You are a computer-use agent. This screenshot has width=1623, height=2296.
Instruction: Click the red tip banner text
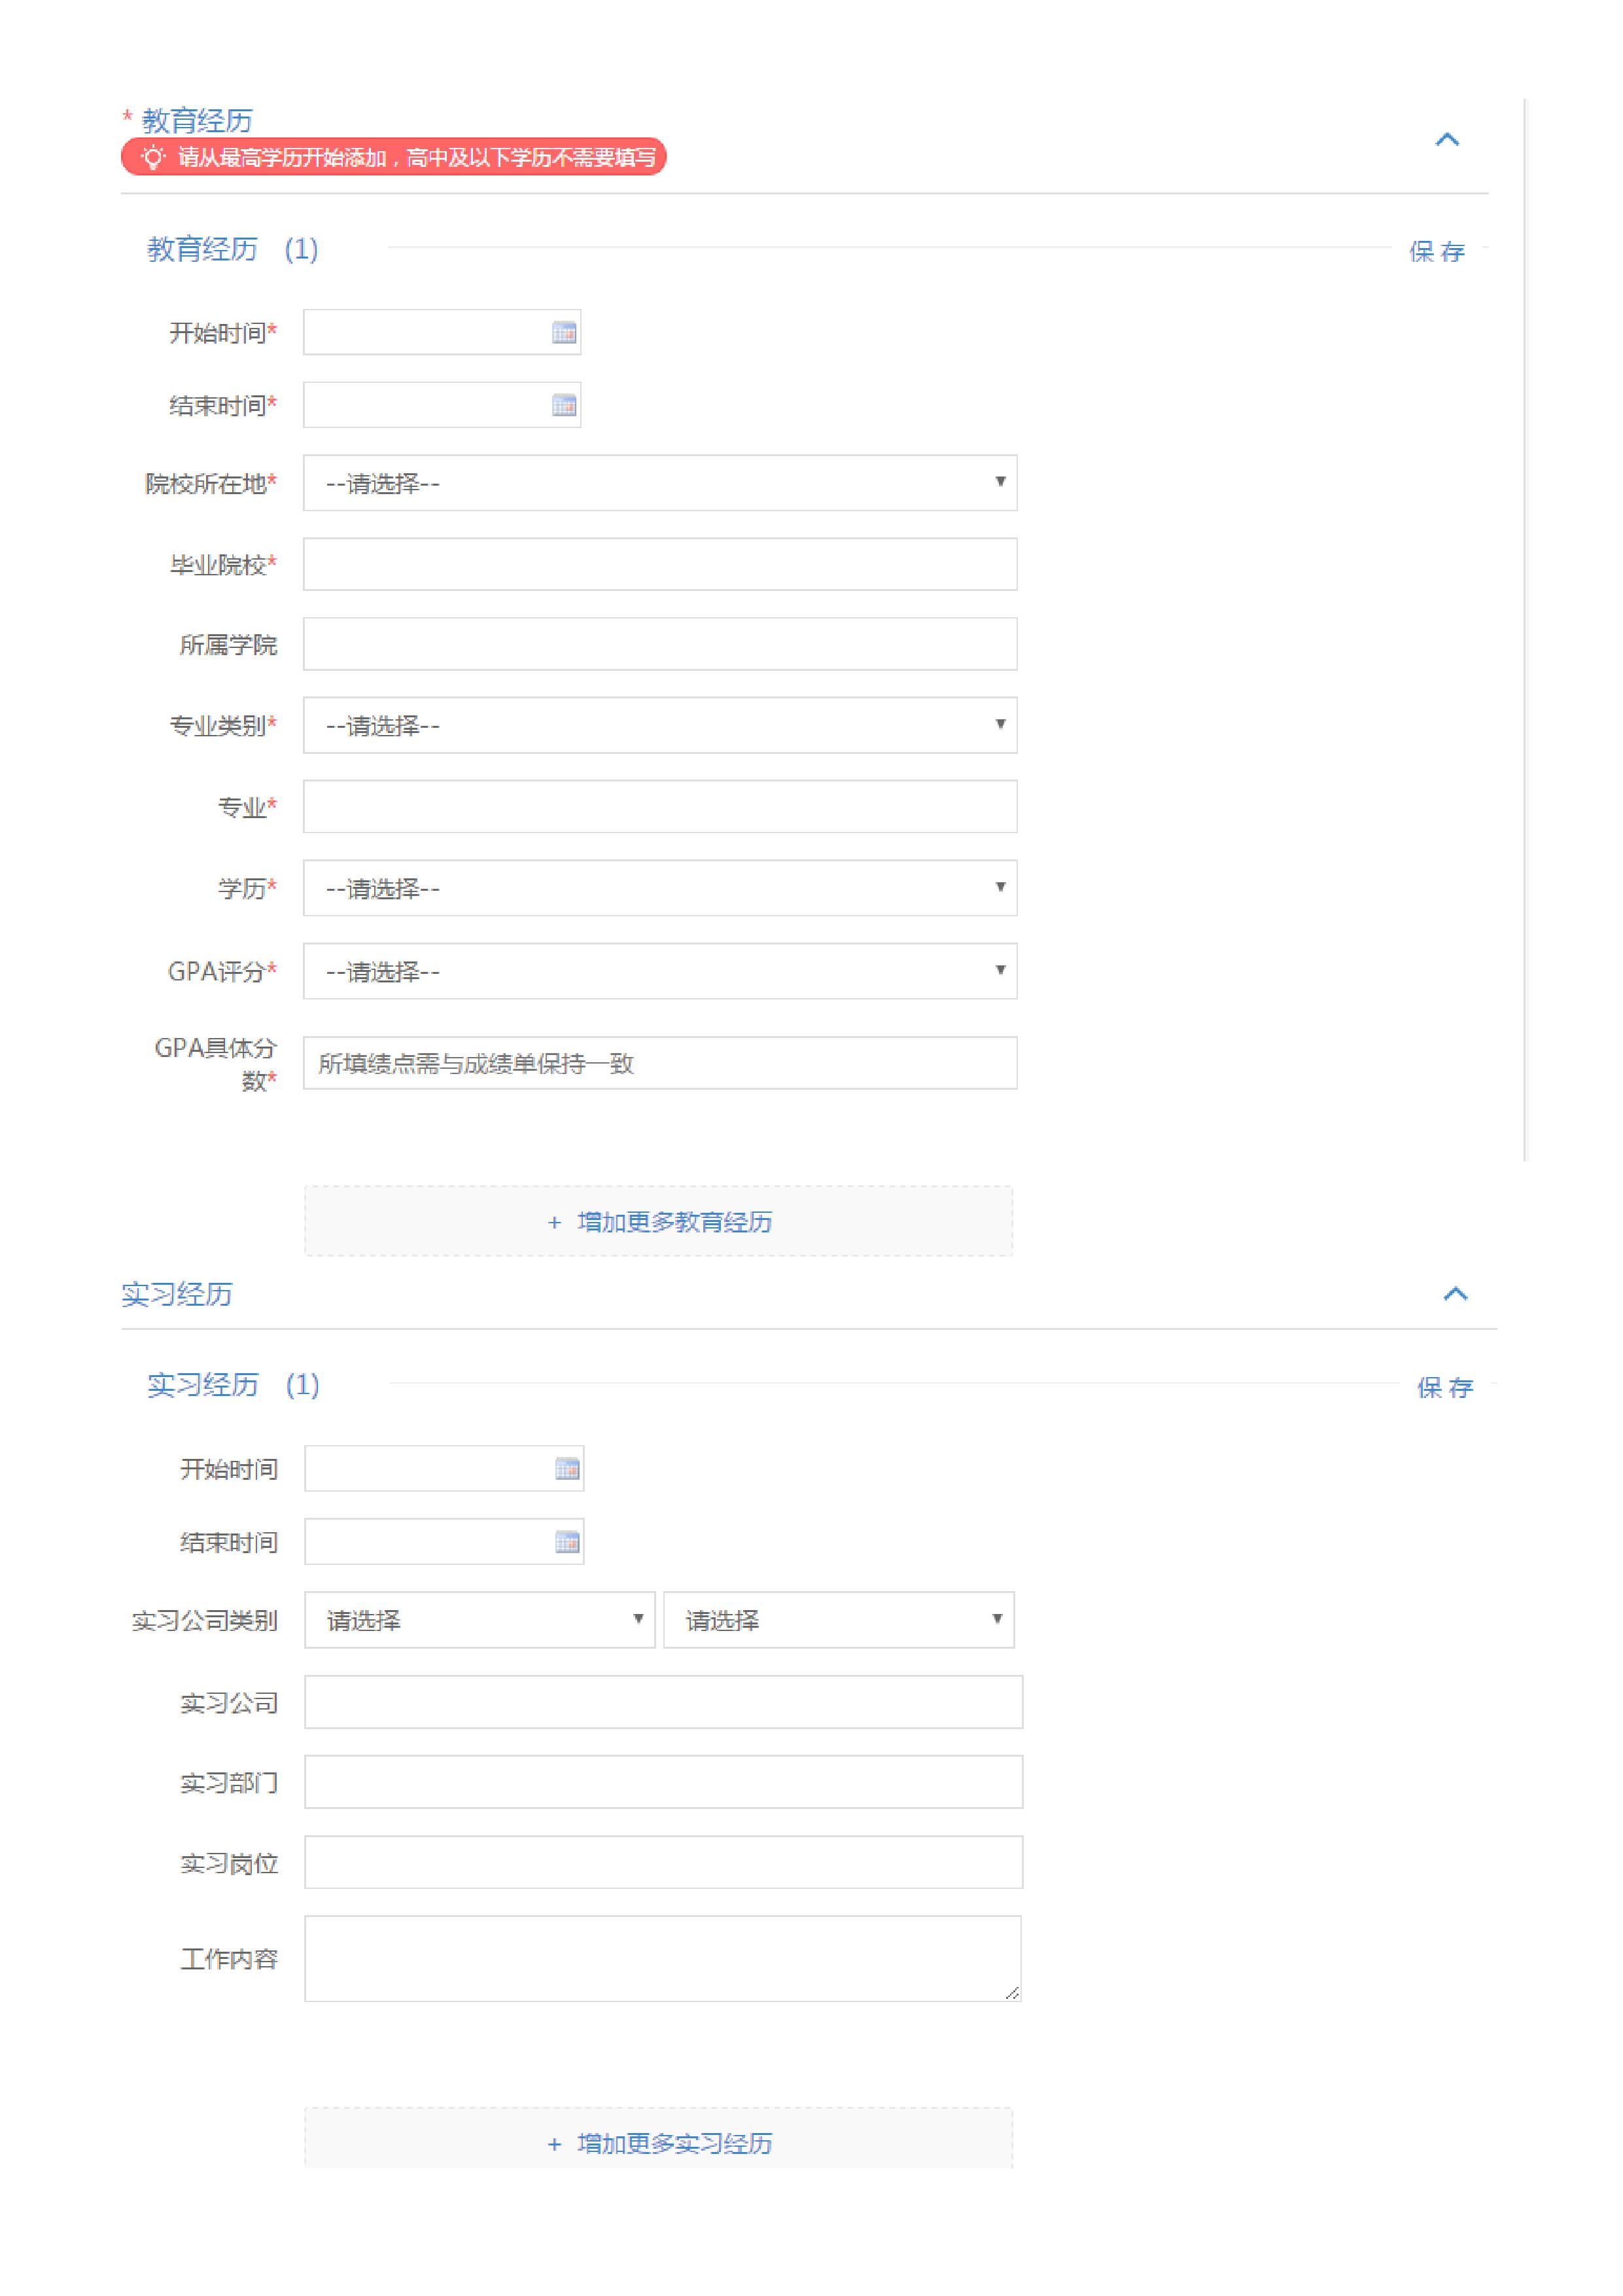pyautogui.click(x=417, y=157)
